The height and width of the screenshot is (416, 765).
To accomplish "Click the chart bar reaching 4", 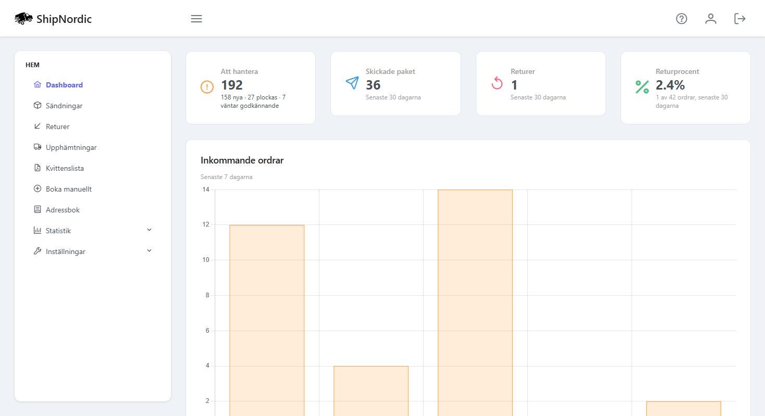I will (x=371, y=391).
